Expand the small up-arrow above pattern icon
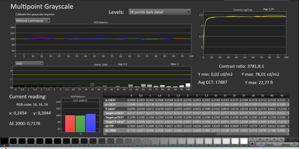Viewport: 299px width, 149px height. [252, 139]
